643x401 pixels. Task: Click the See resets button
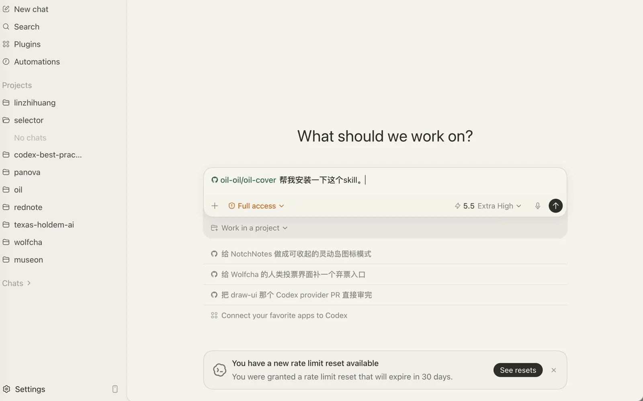(x=518, y=370)
